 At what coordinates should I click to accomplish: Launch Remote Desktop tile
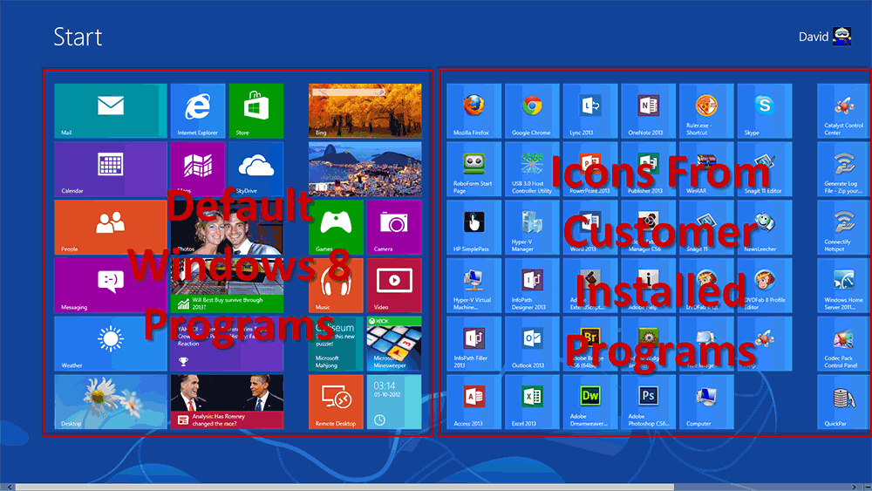(336, 401)
